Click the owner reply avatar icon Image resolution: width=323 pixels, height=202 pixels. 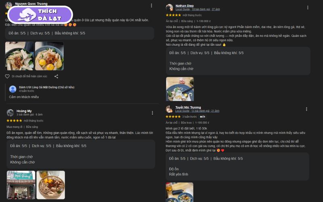tap(13, 89)
